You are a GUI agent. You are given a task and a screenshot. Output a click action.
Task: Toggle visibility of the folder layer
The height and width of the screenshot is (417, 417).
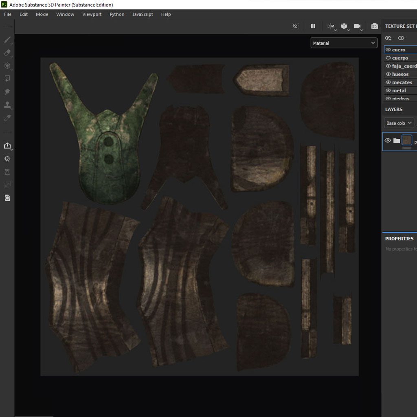(x=388, y=141)
